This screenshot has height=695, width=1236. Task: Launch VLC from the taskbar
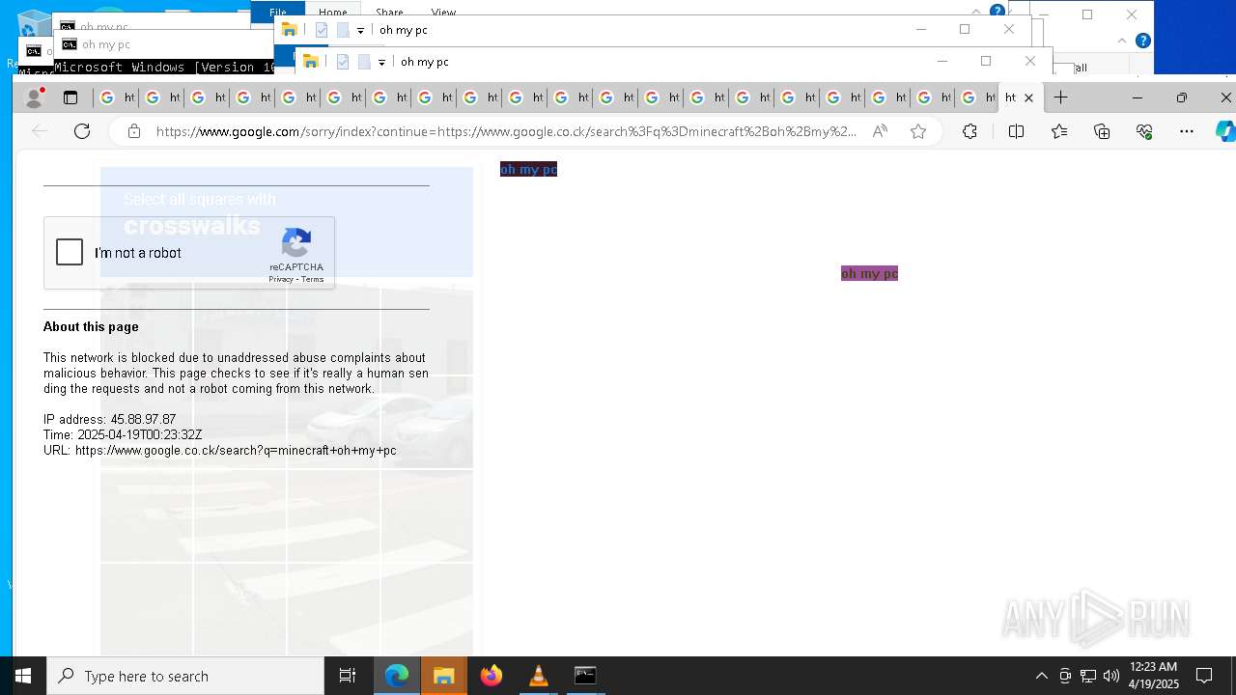click(x=539, y=676)
